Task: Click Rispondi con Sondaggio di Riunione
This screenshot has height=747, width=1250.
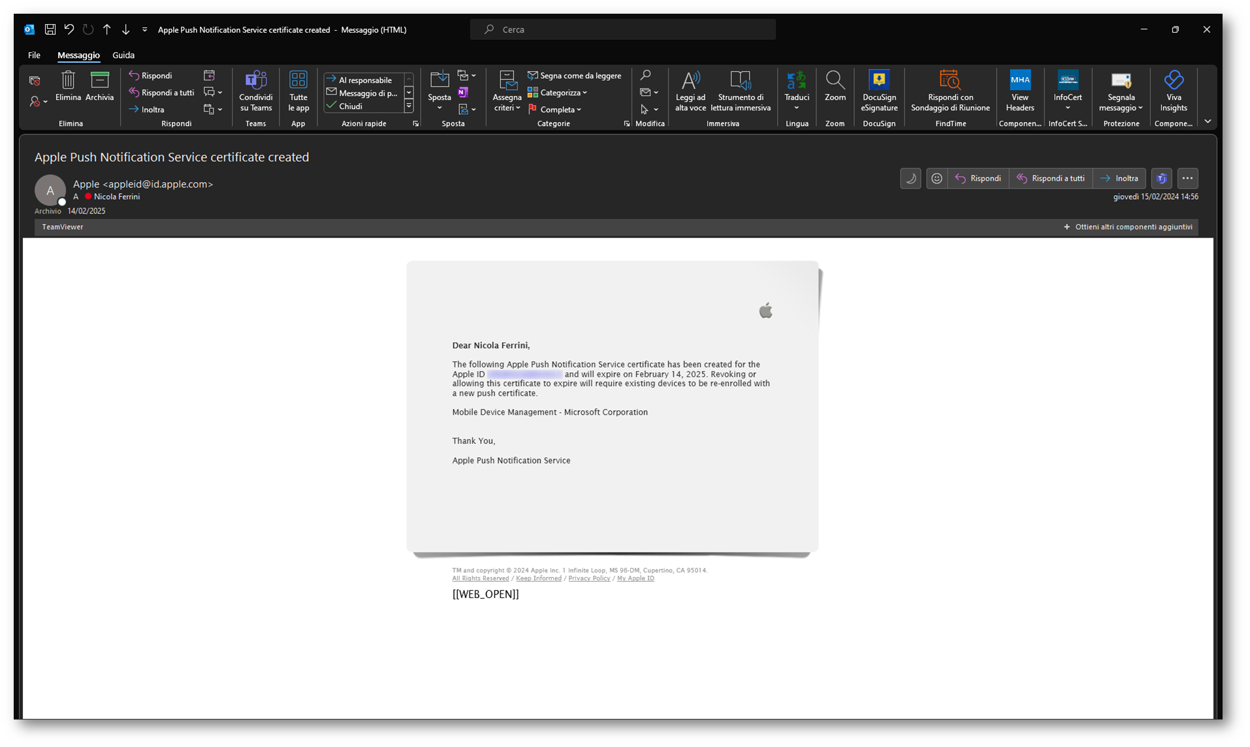Action: click(950, 91)
